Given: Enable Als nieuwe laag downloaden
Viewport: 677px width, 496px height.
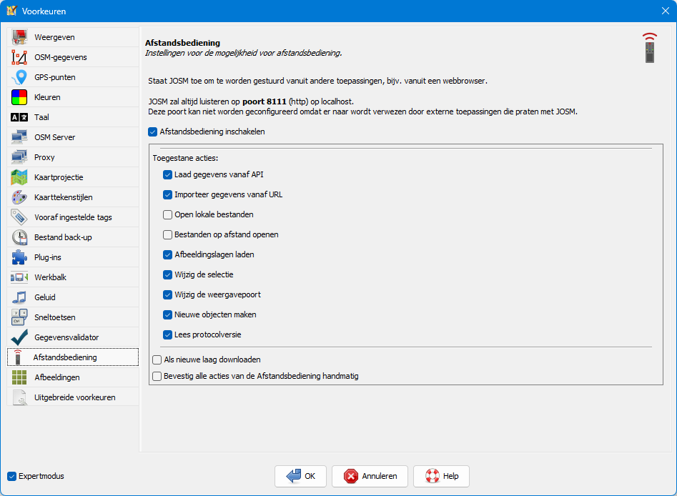Looking at the screenshot, I should (157, 360).
